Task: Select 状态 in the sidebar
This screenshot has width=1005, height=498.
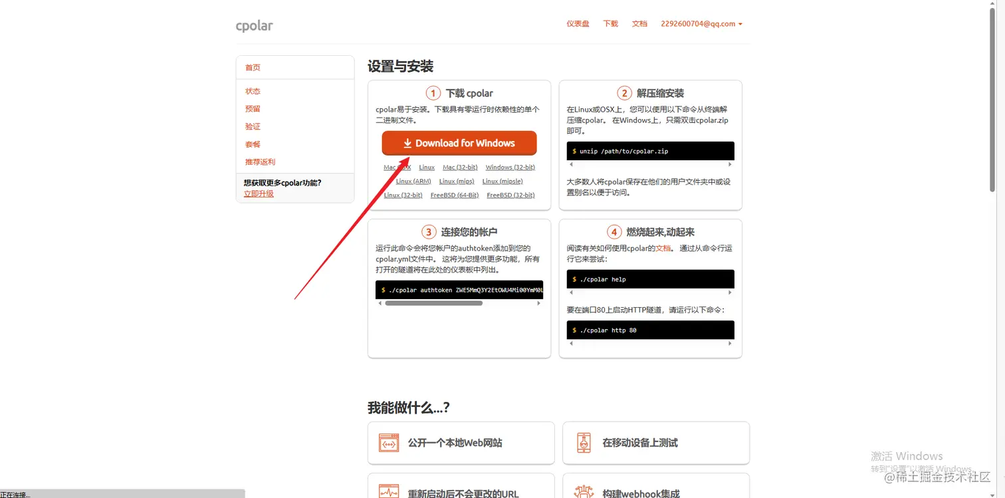Action: click(253, 91)
